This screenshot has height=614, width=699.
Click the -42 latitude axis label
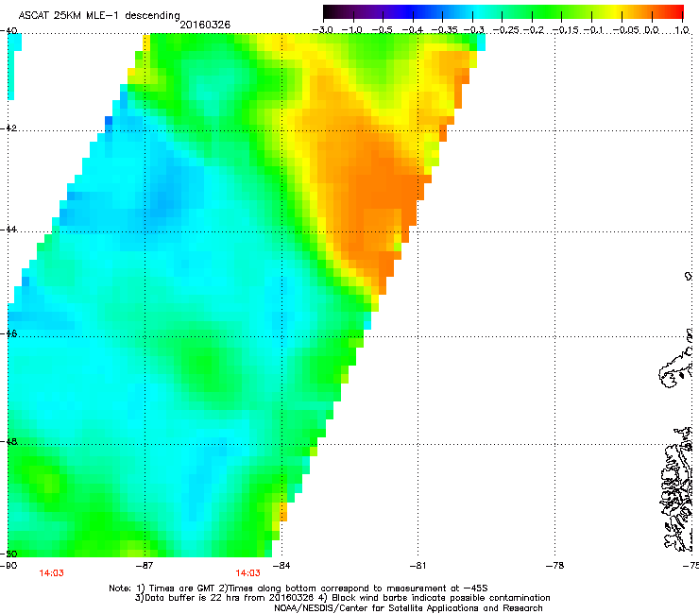(9, 128)
